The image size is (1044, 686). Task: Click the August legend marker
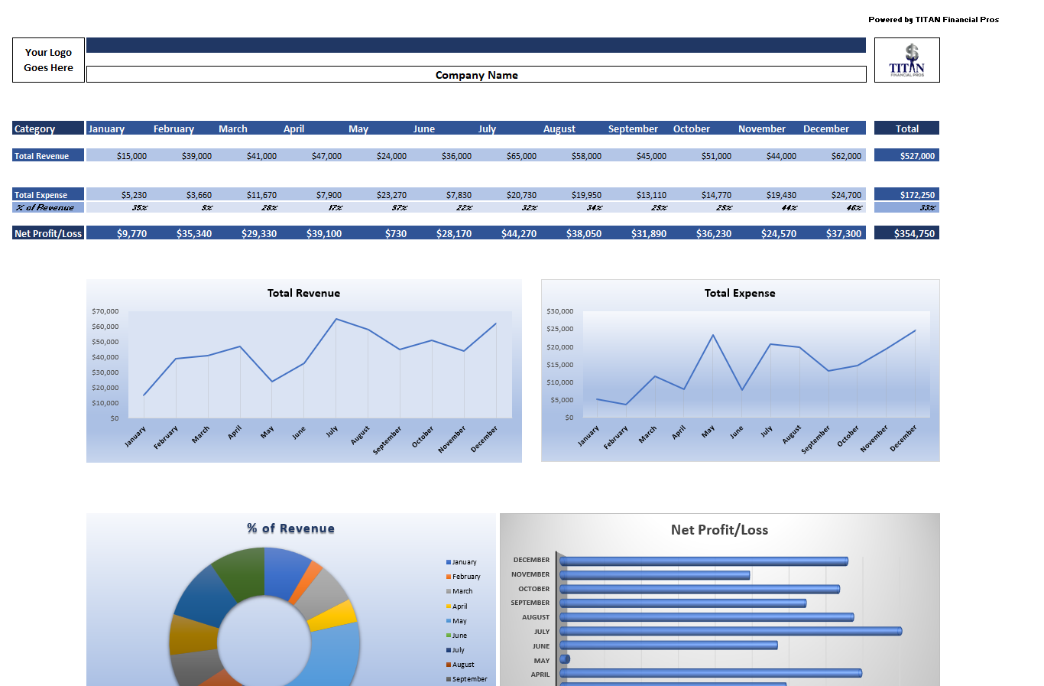click(449, 665)
